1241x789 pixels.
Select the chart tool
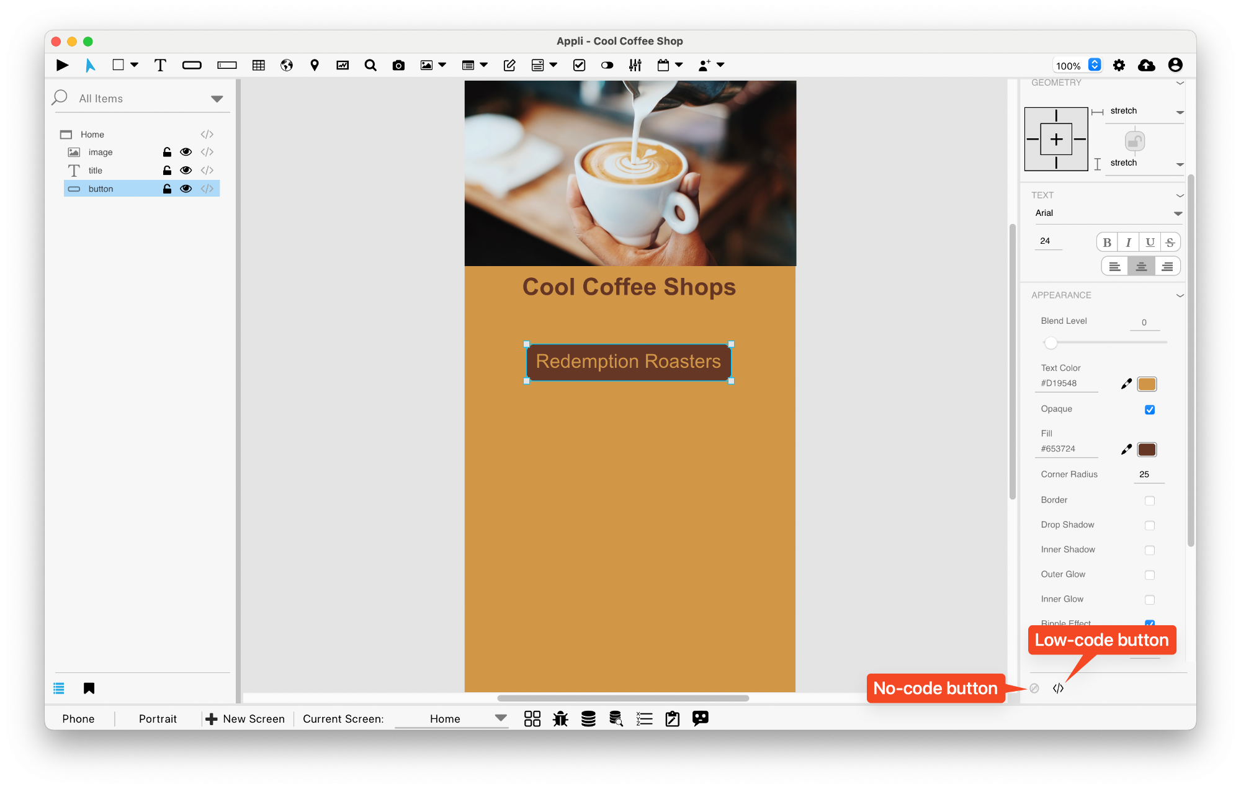point(343,65)
